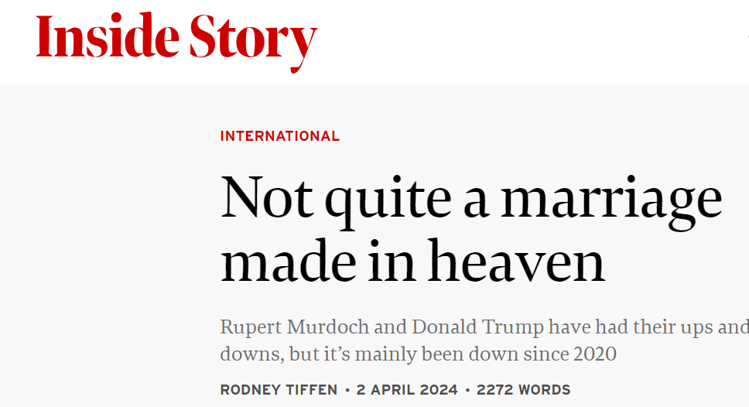Click the headline "Not quite a marriage"
The height and width of the screenshot is (407, 749).
click(471, 200)
